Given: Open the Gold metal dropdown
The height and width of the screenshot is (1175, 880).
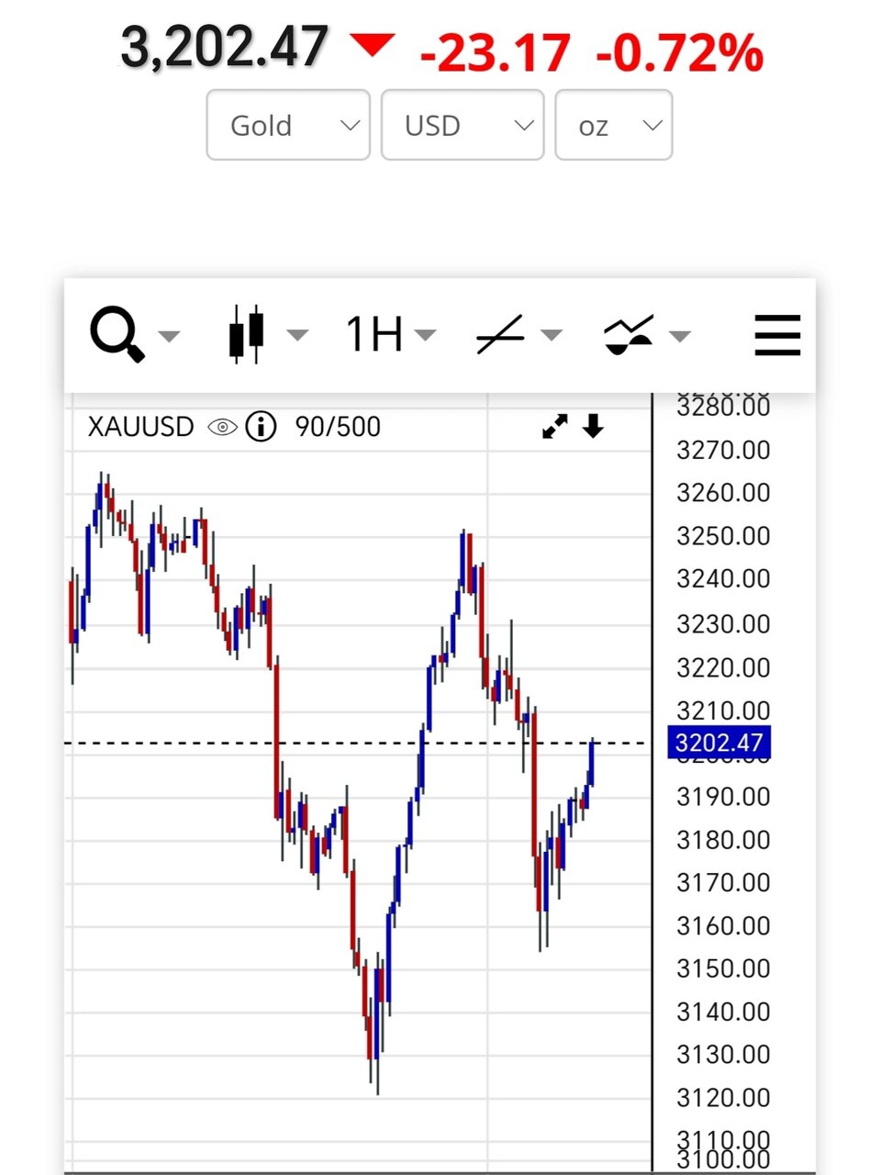Looking at the screenshot, I should [x=288, y=125].
